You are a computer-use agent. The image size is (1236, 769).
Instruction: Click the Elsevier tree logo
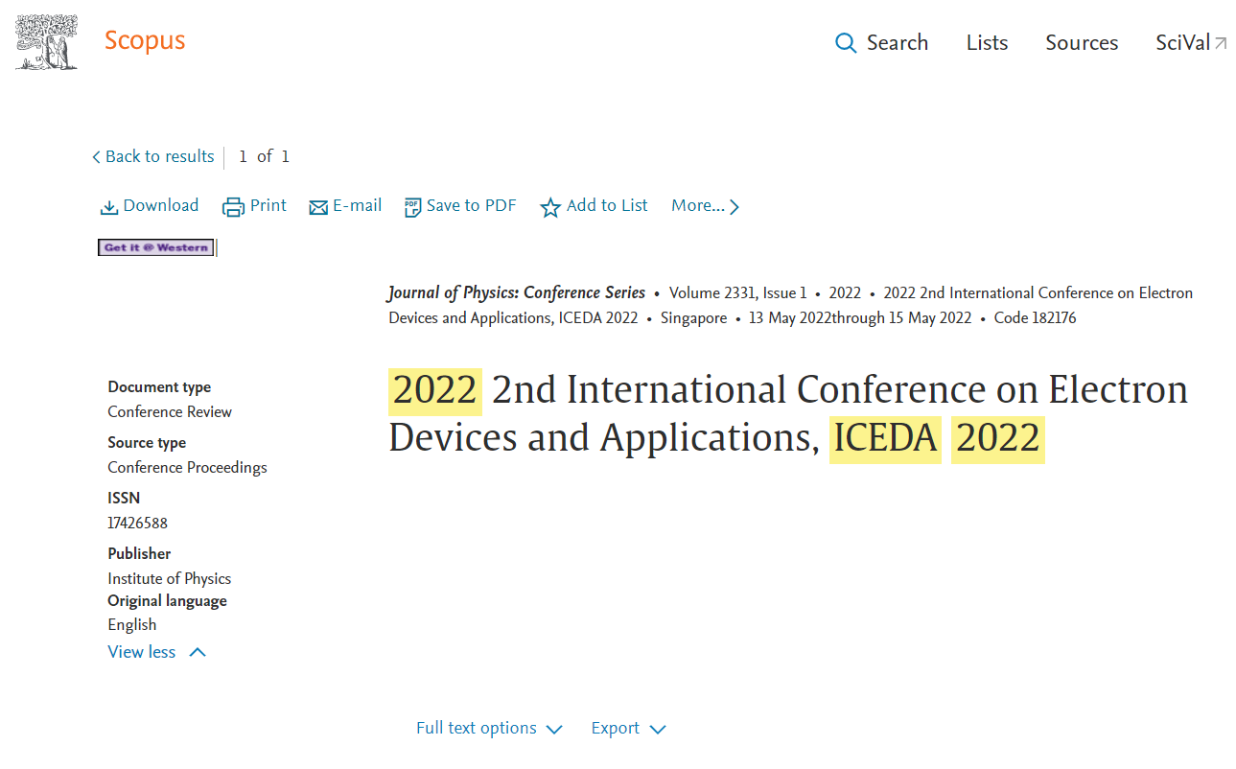point(46,42)
